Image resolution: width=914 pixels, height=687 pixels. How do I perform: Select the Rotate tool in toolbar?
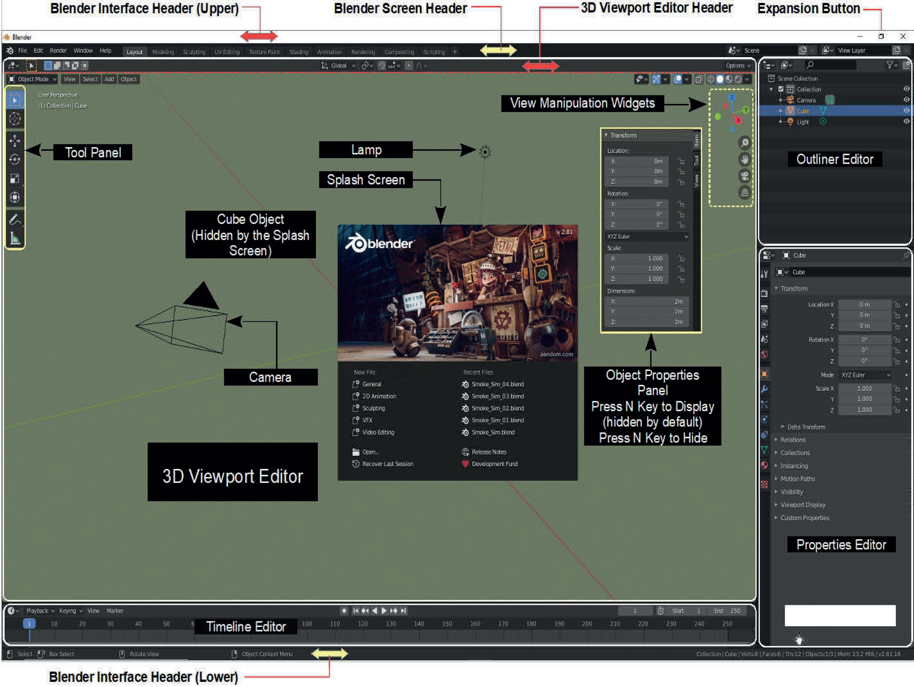(x=15, y=159)
